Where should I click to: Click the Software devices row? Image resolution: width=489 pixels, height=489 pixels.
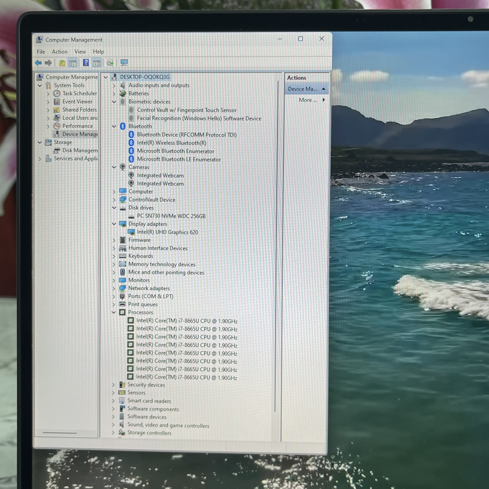(147, 417)
